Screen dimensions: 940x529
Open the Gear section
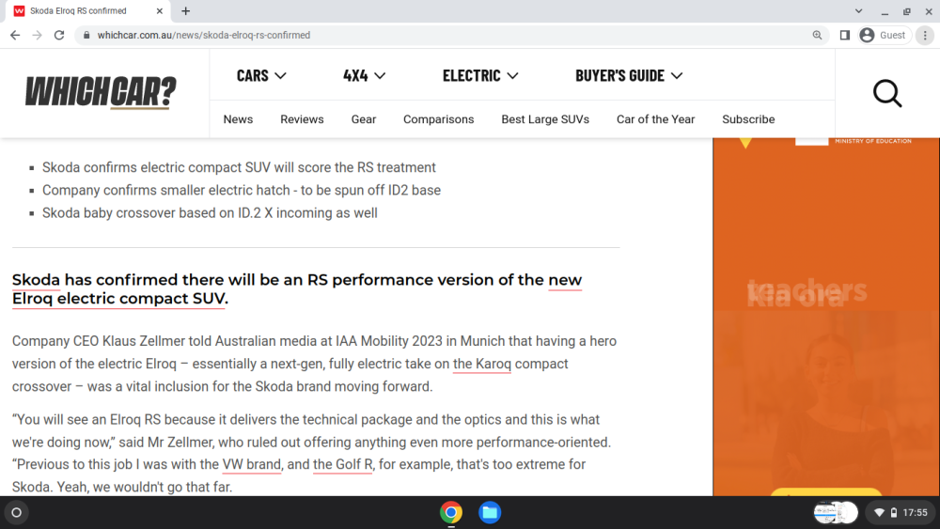[x=364, y=119]
